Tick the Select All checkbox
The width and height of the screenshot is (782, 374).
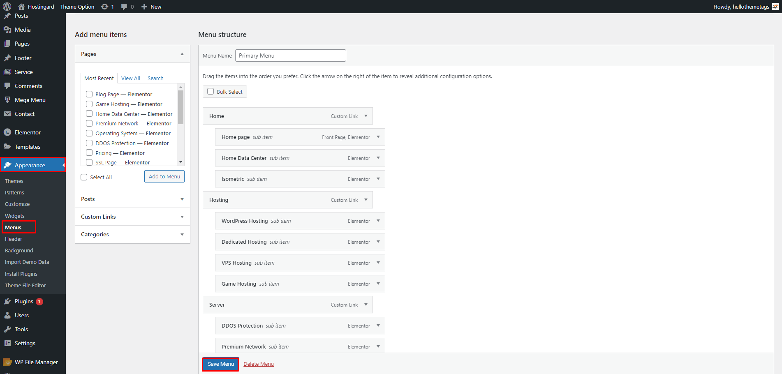(x=84, y=177)
